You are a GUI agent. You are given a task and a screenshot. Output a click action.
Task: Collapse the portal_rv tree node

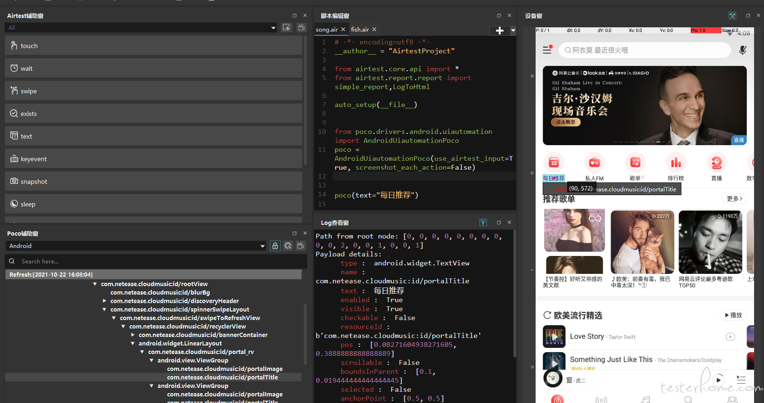click(x=142, y=352)
